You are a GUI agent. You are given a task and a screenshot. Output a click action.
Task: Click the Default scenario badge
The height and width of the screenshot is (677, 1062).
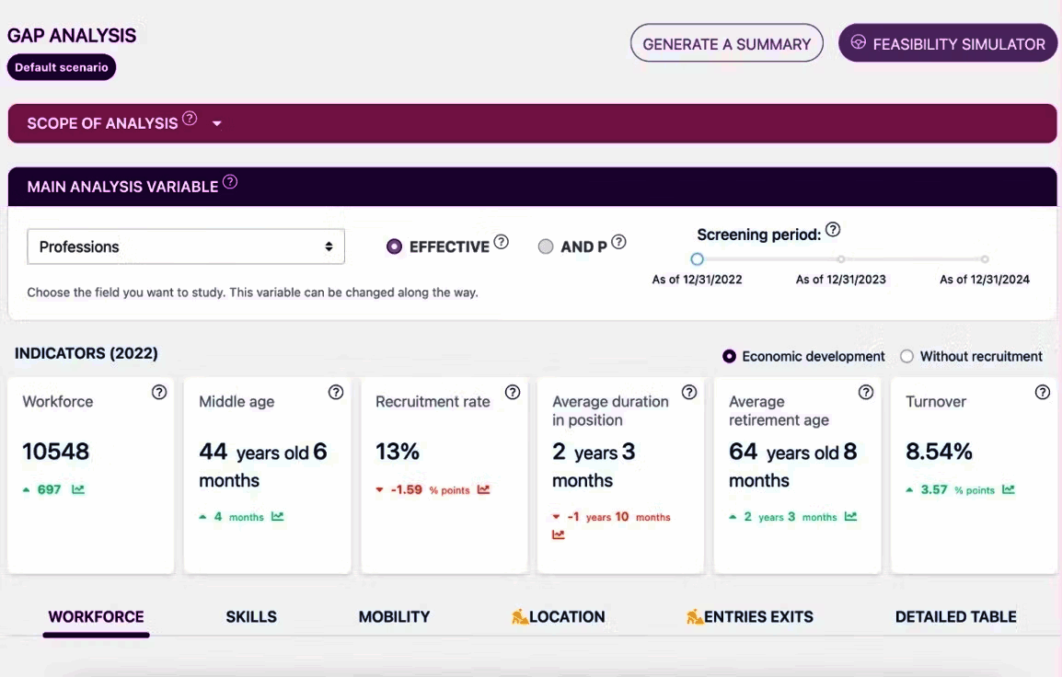click(x=61, y=66)
